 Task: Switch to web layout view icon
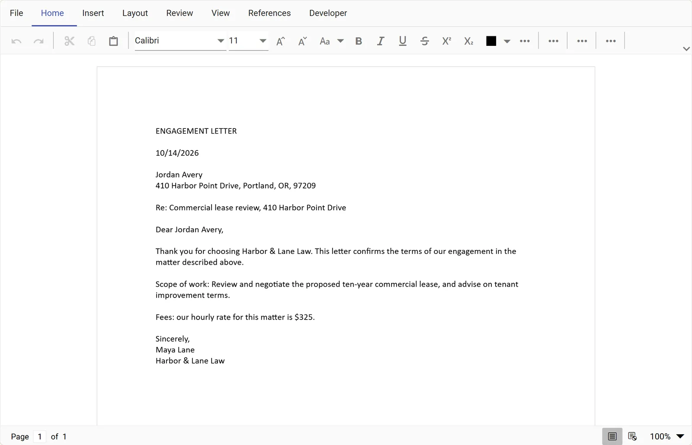pyautogui.click(x=632, y=436)
